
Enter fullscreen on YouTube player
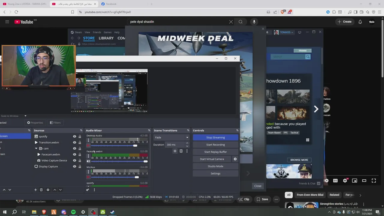[374, 181]
